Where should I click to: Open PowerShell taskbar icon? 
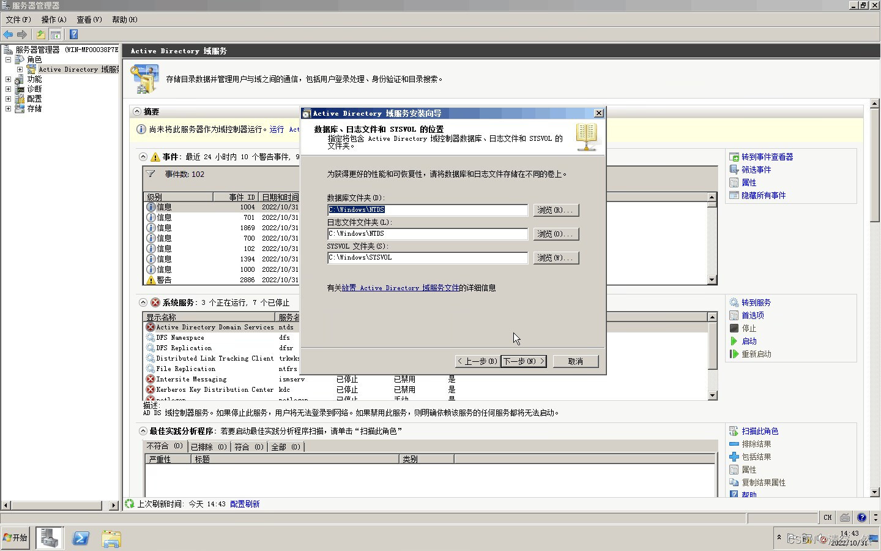tap(81, 538)
